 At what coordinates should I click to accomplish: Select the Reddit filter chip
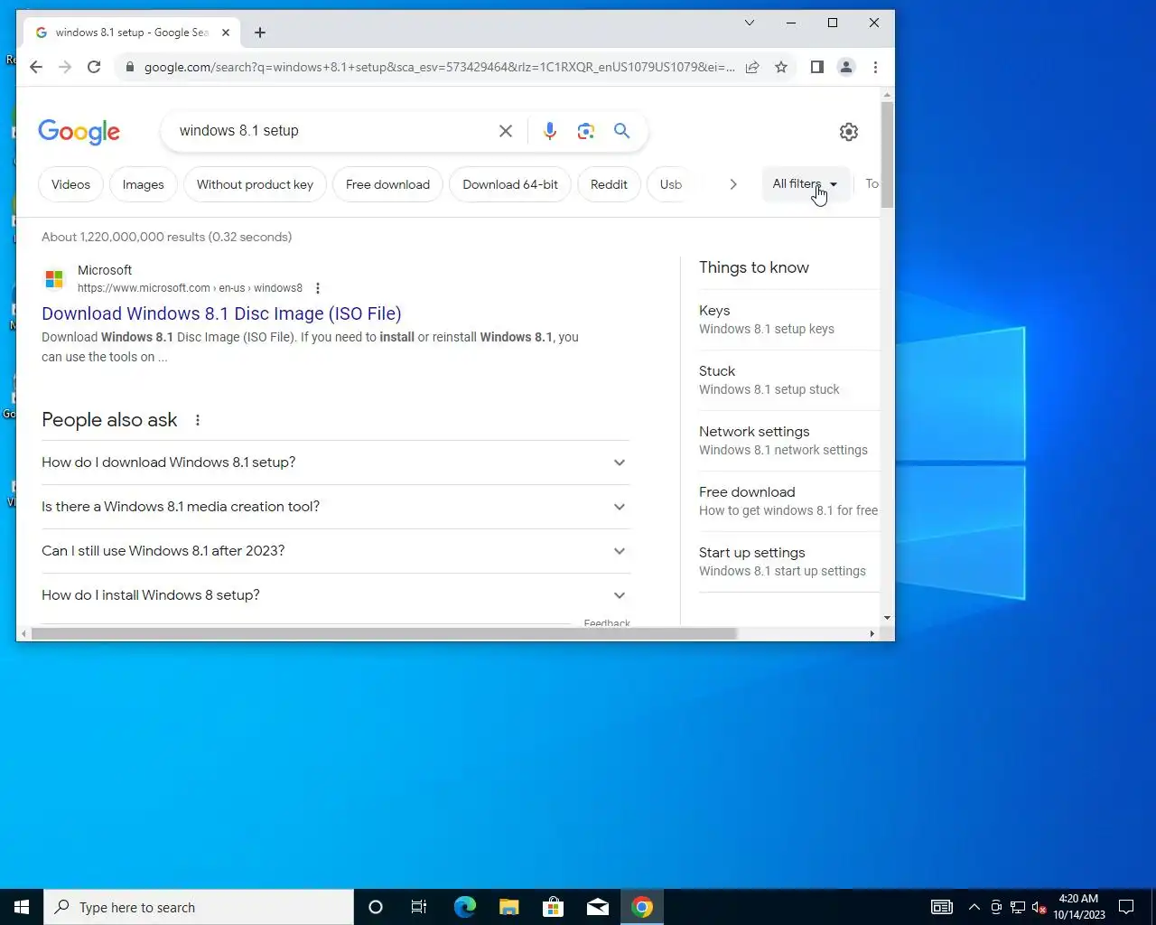[609, 184]
